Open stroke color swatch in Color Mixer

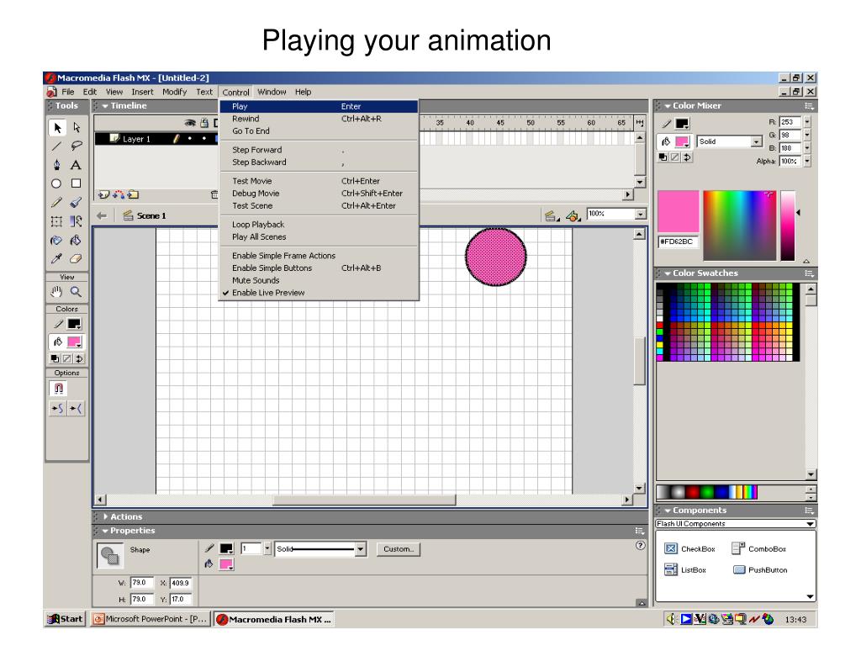click(x=683, y=124)
